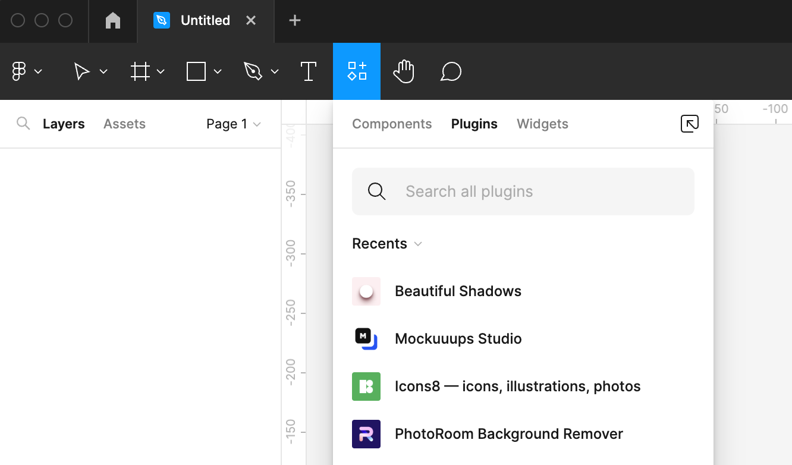Select the Frame tool
This screenshot has width=792, height=465.
coord(140,71)
